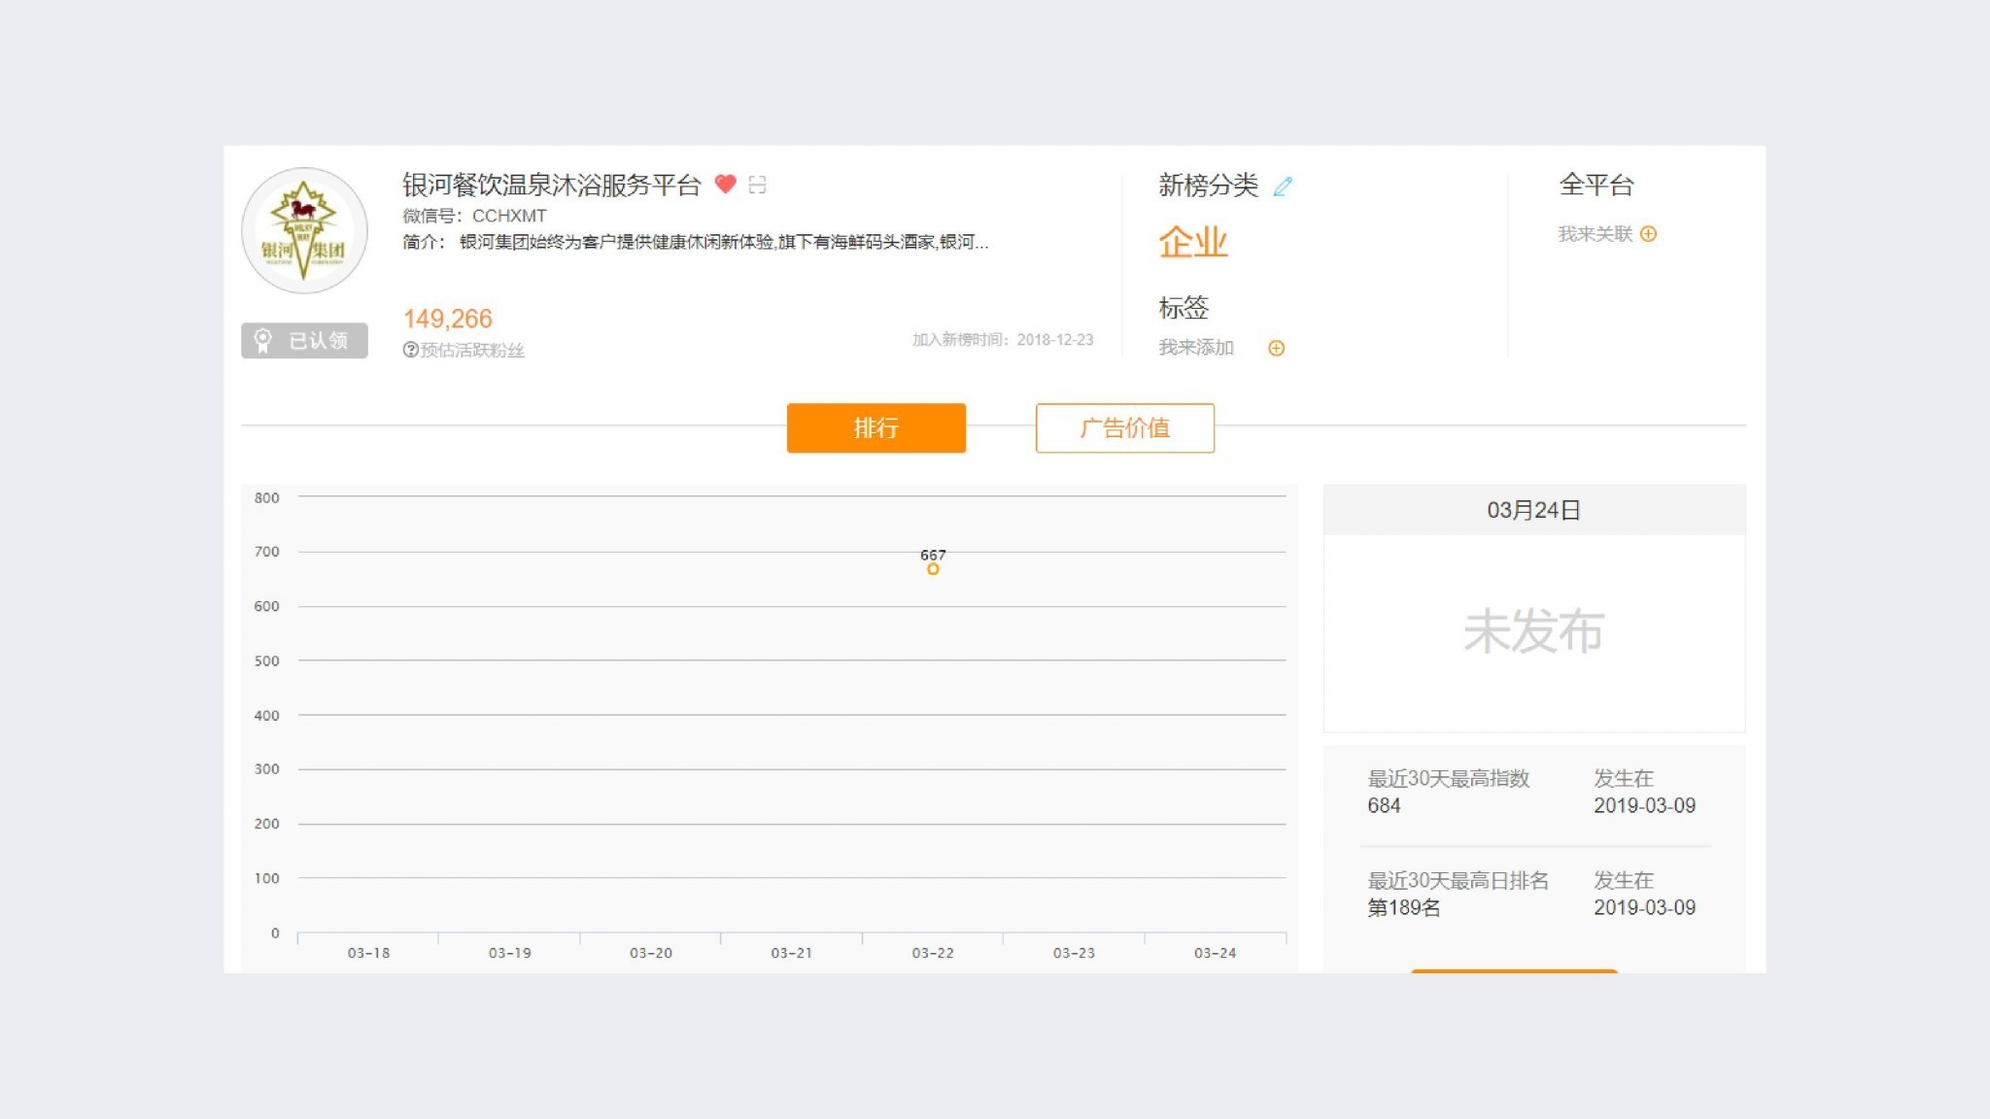The height and width of the screenshot is (1119, 1990).
Task: Click the 我来关联 link
Action: tap(1595, 234)
